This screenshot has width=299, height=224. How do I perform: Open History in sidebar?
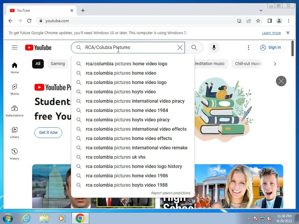(x=15, y=154)
